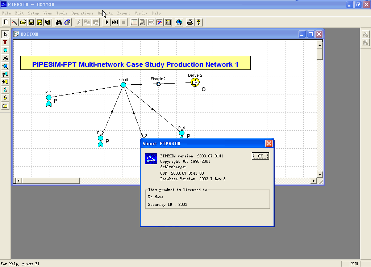Click OK in About PIPESIM dialog

pos(260,156)
